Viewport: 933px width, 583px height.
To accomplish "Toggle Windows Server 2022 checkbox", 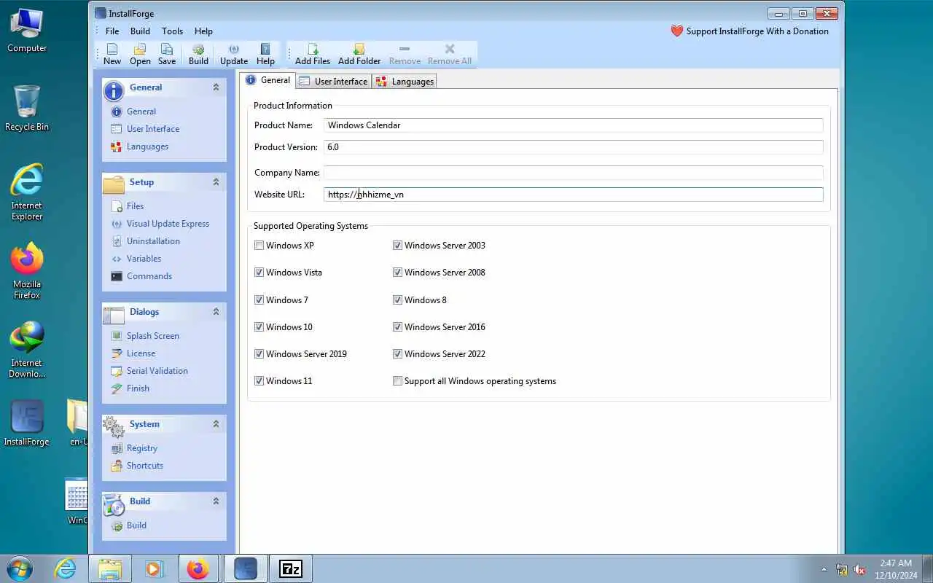I will pyautogui.click(x=397, y=354).
